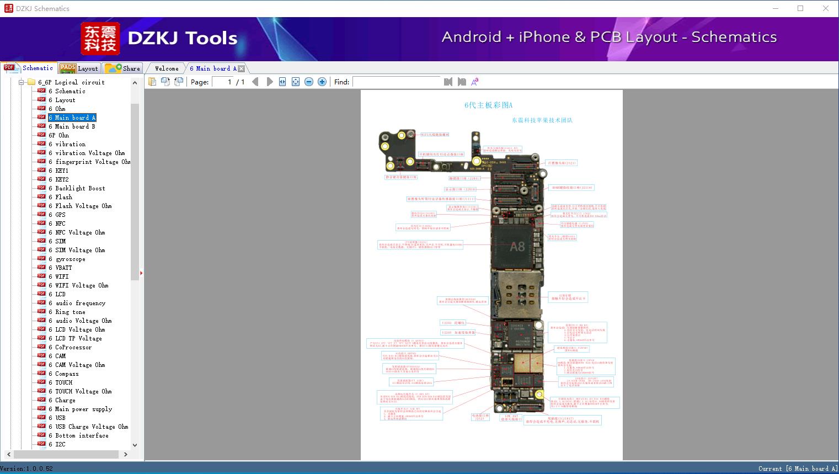839x474 pixels.
Task: Collapse the left sidebar using the red arrow
Action: pos(141,273)
